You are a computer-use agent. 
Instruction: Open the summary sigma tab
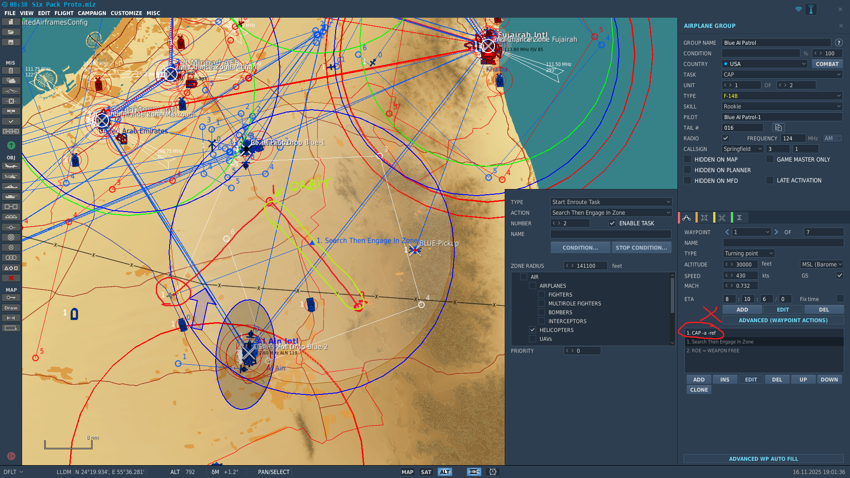739,218
